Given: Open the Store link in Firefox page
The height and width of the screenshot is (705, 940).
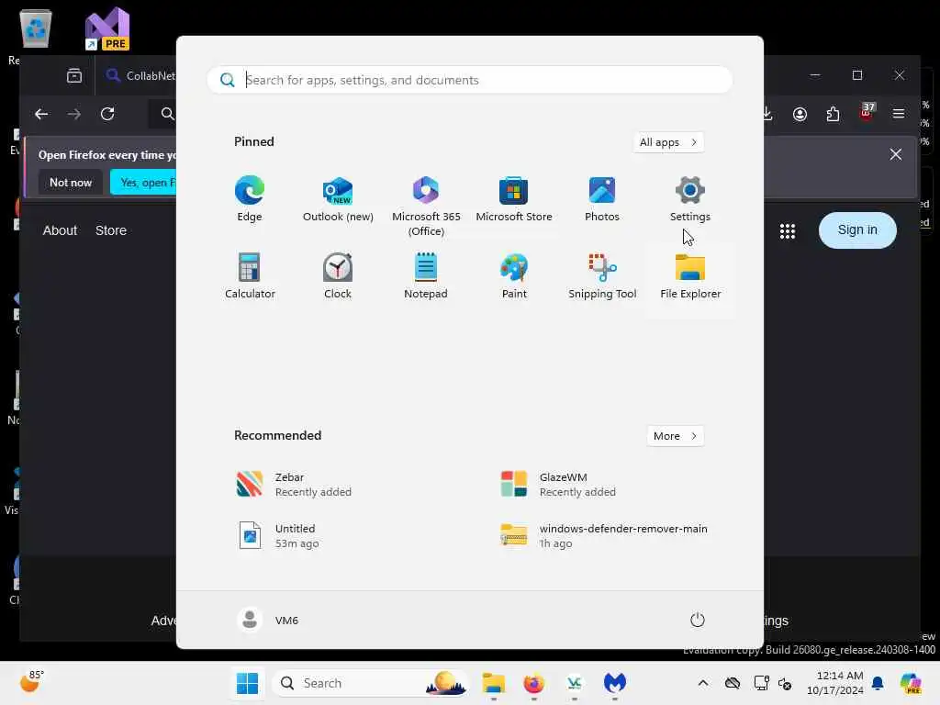Looking at the screenshot, I should point(111,230).
